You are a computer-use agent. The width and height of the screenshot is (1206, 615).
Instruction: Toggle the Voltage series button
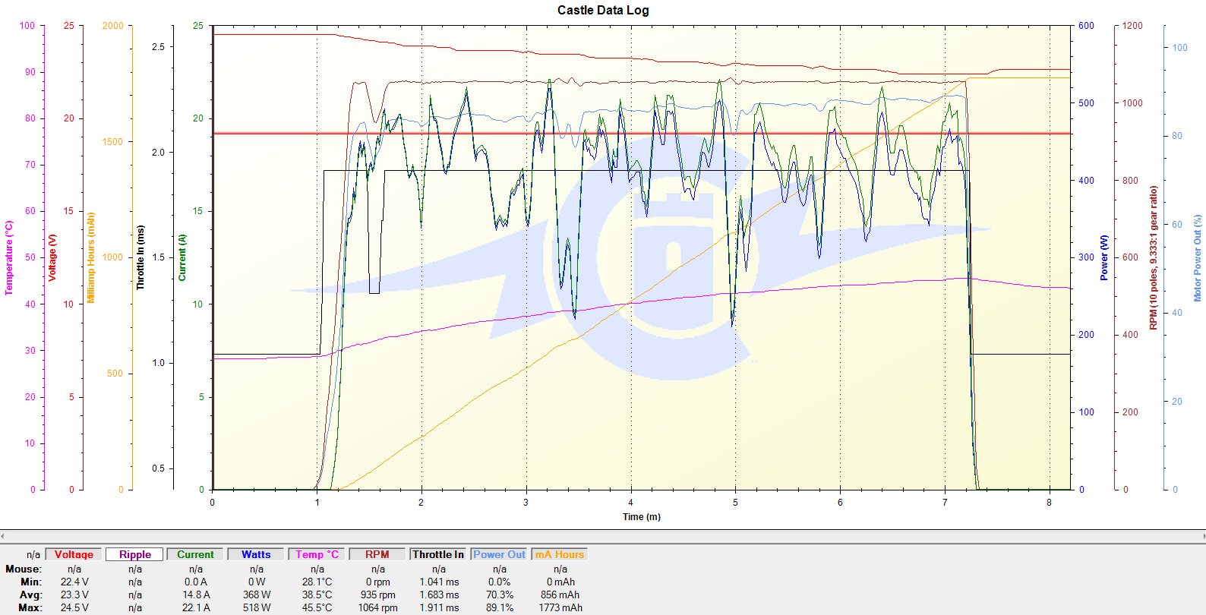(74, 554)
